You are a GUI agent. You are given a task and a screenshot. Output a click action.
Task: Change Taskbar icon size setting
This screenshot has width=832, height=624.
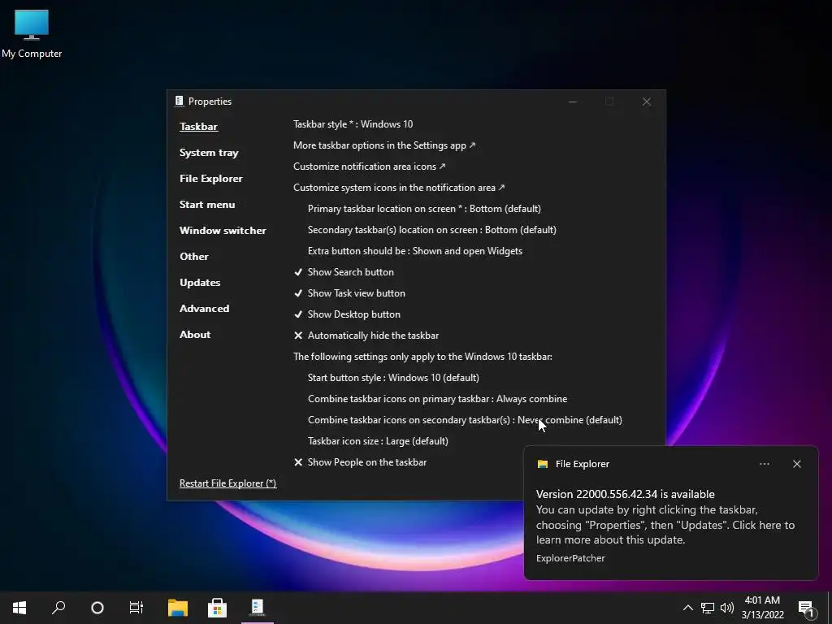coord(378,441)
